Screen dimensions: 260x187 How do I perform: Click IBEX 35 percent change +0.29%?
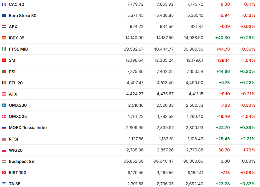[247, 38]
